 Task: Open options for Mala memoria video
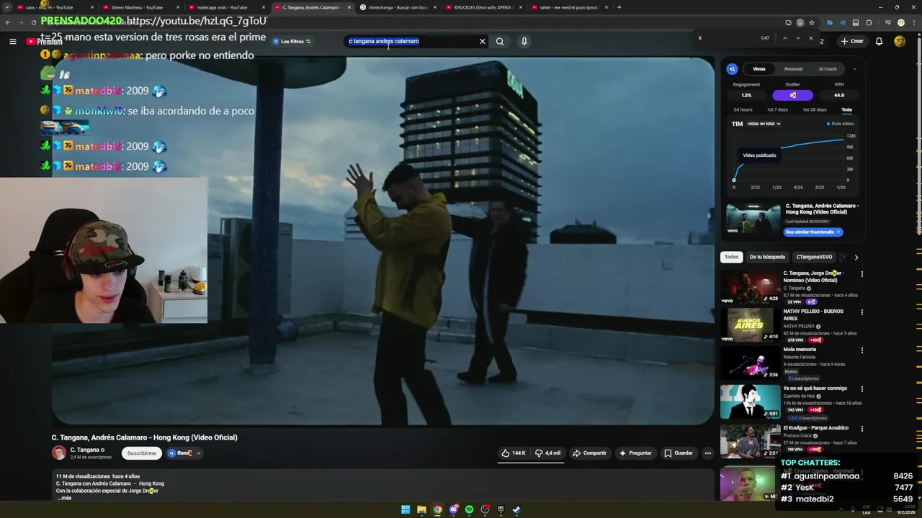(861, 350)
